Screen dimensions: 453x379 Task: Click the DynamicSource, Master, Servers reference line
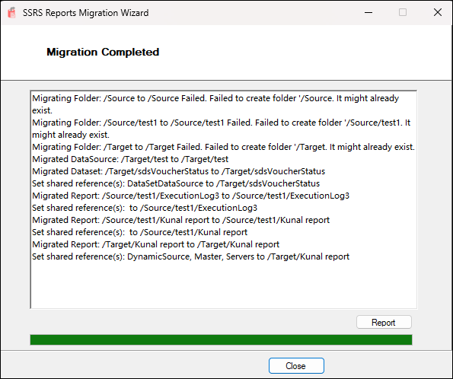(x=190, y=256)
